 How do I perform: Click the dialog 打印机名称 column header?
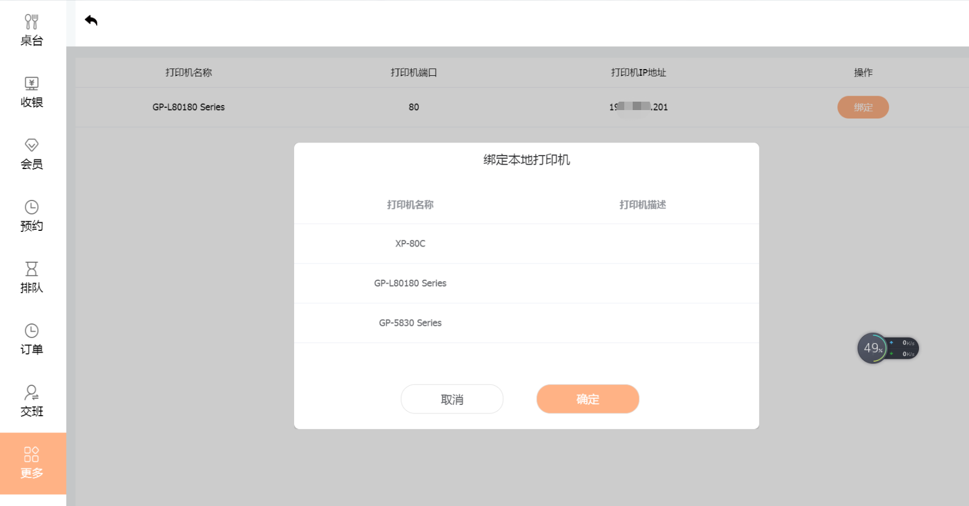click(x=410, y=205)
